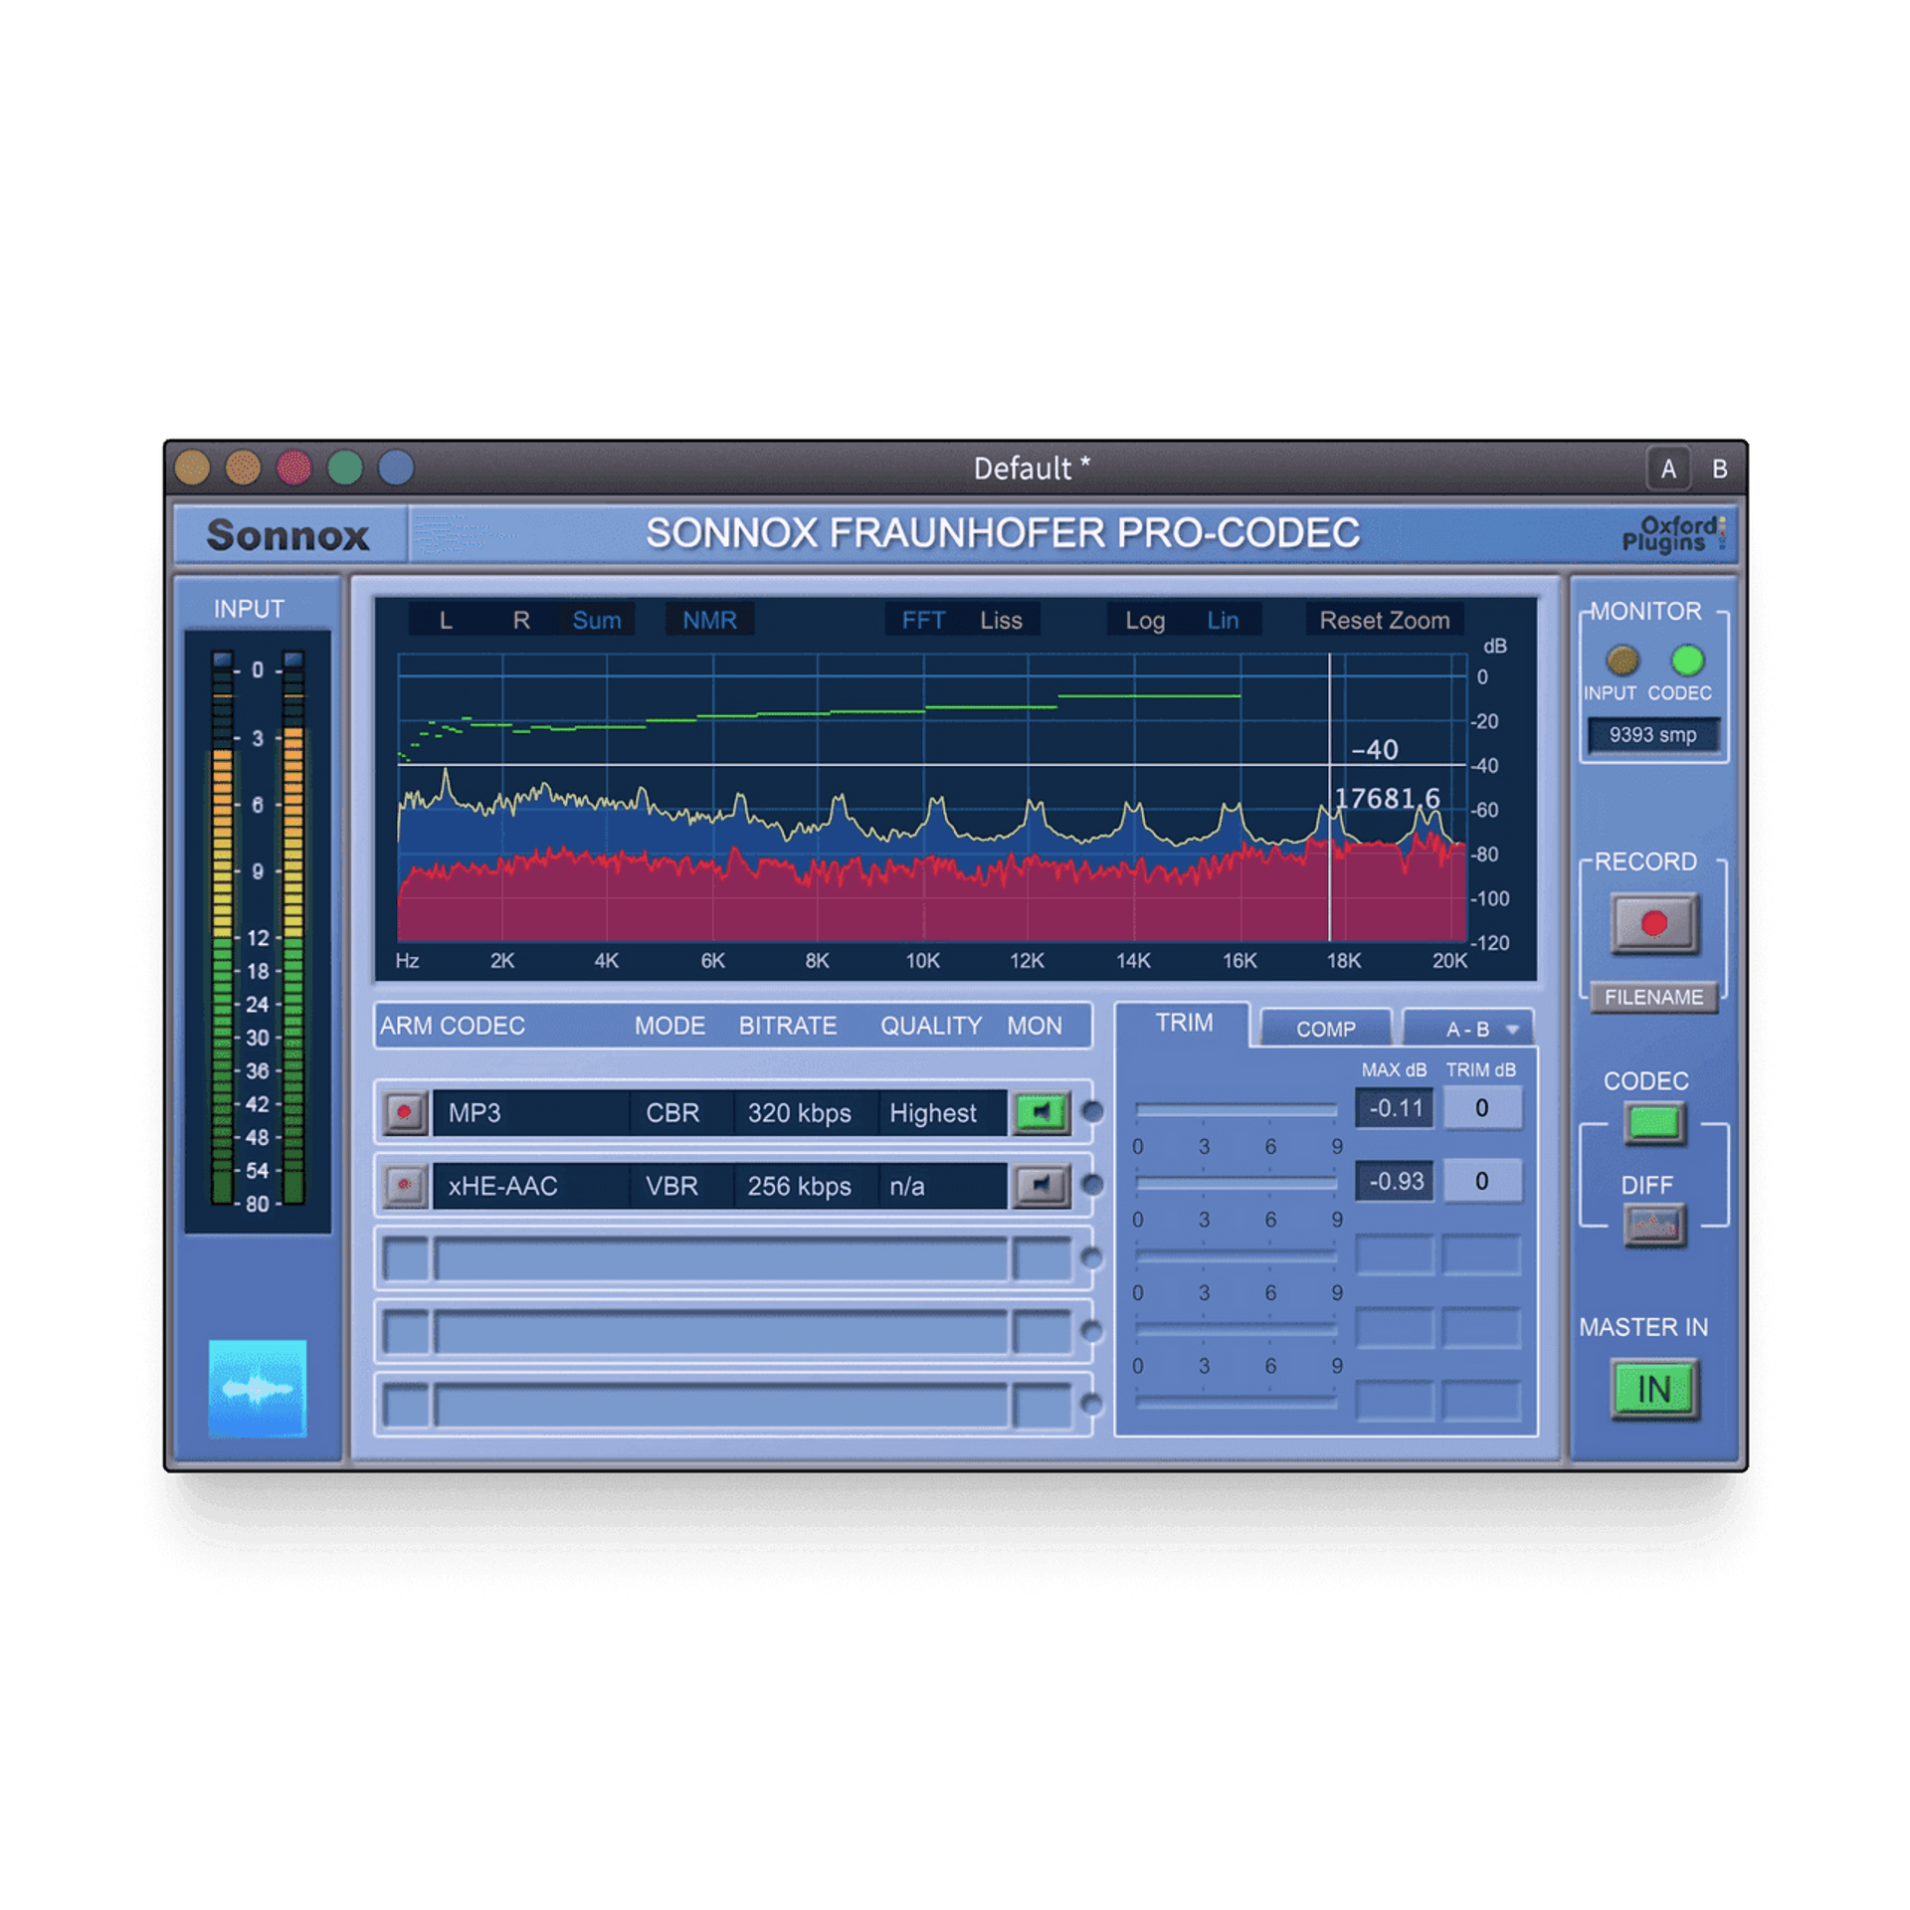Change the CBR mode setting

click(681, 1112)
